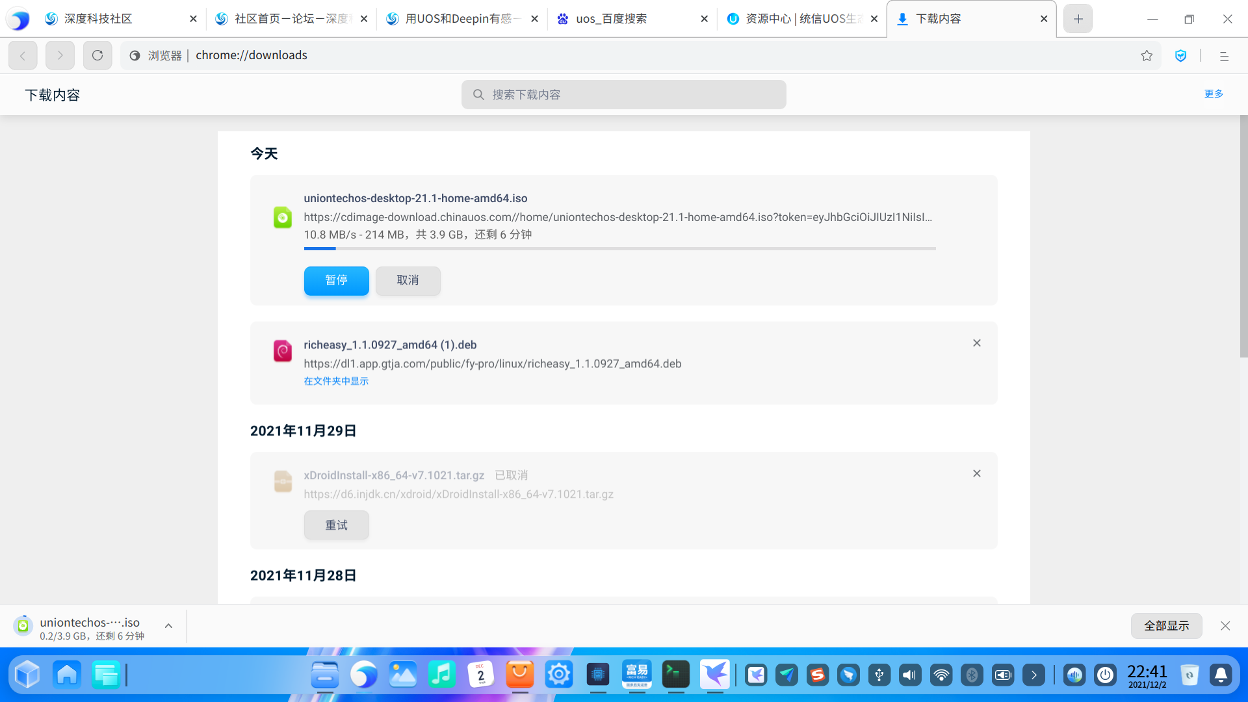Expand uniontechos download item options chevron
The height and width of the screenshot is (702, 1248).
[168, 626]
